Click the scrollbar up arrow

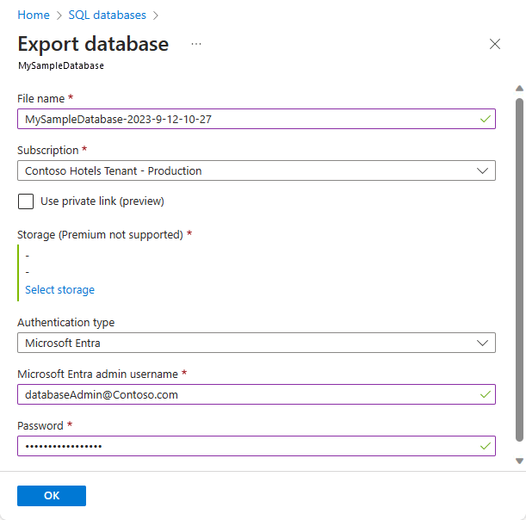519,88
